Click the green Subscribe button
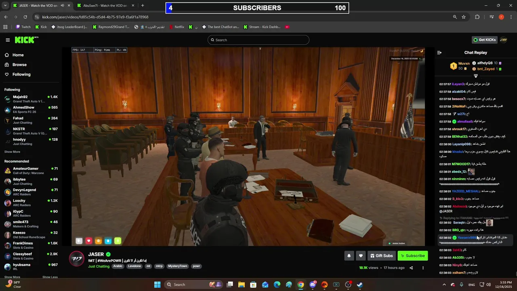517x291 pixels. point(412,256)
